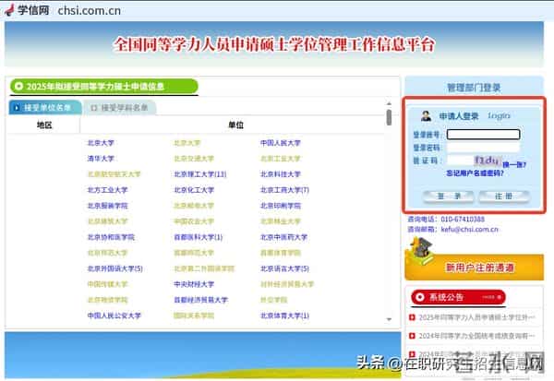Click the list scrollbar thumb
The image size is (554, 381).
pyautogui.click(x=389, y=117)
